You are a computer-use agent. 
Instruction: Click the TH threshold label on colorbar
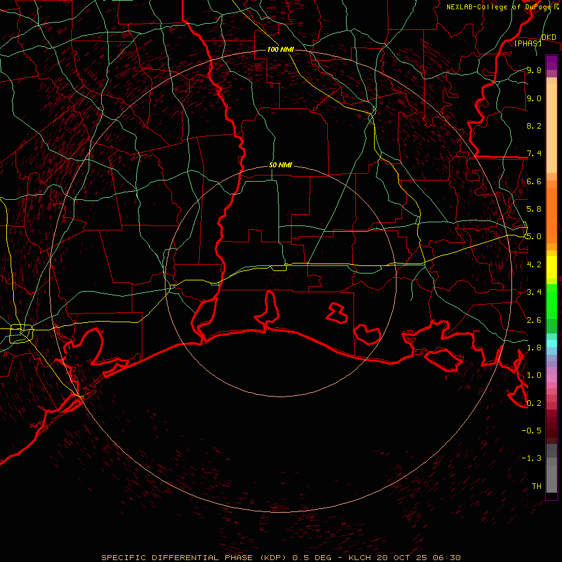tap(536, 486)
